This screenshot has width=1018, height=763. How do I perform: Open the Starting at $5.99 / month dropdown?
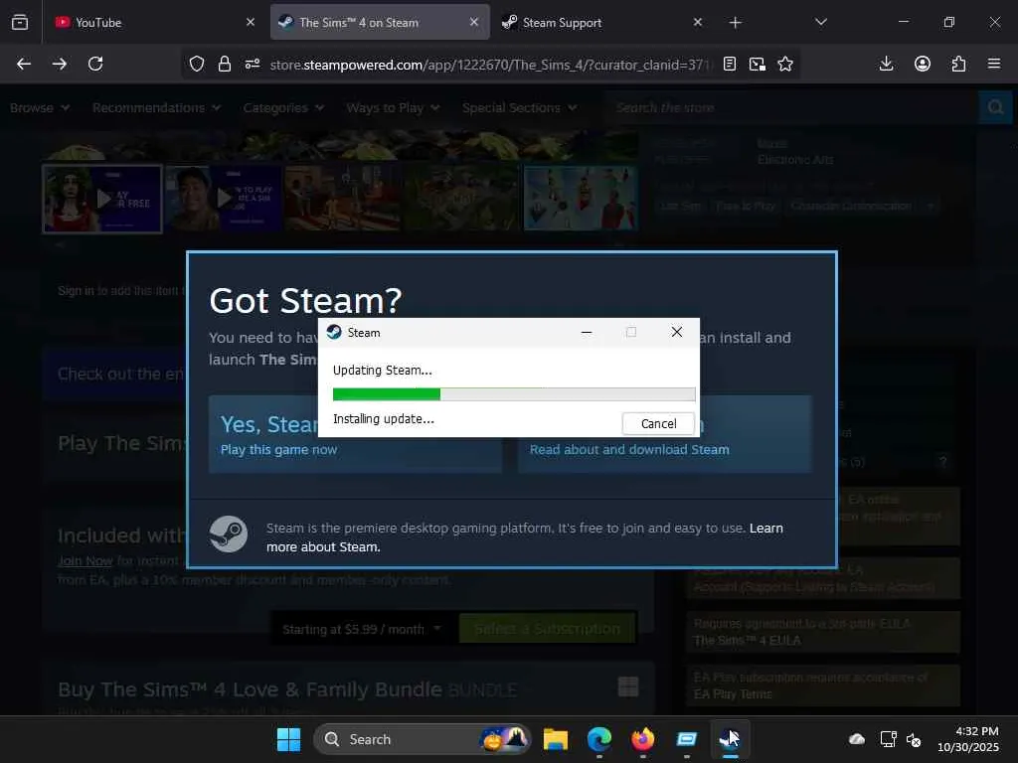coord(361,629)
